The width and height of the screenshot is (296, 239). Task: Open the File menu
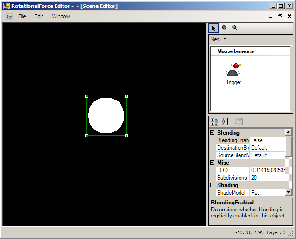22,16
